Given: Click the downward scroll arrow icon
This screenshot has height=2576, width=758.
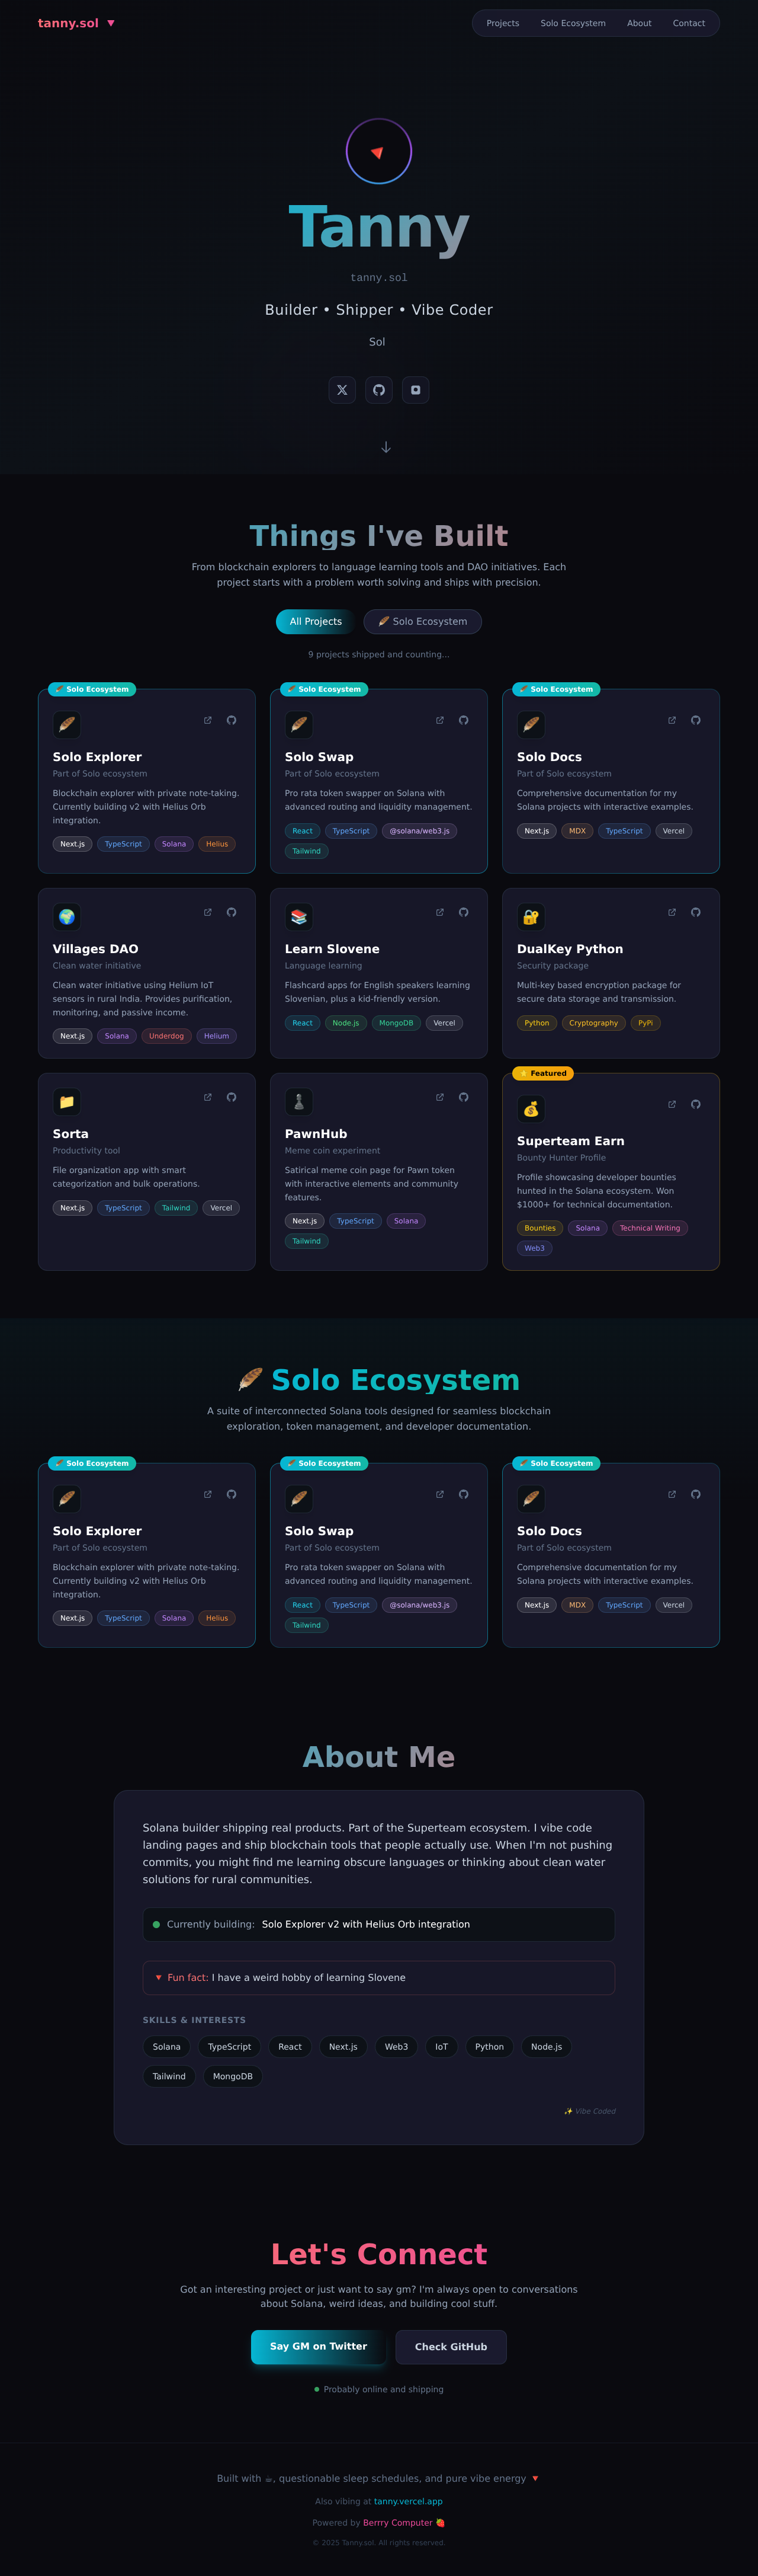Looking at the screenshot, I should [x=386, y=447].
